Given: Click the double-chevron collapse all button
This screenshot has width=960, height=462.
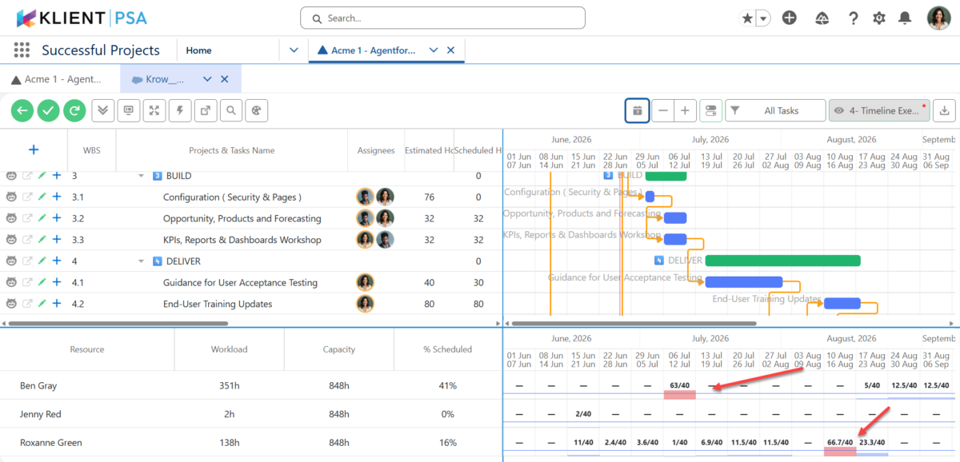Looking at the screenshot, I should (x=103, y=110).
